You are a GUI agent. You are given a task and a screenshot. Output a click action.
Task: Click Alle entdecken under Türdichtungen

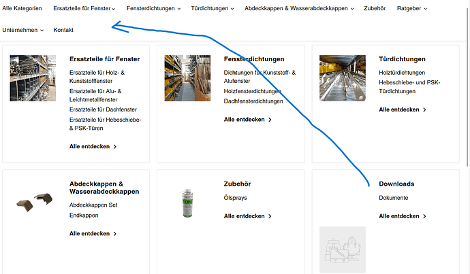[x=403, y=109]
